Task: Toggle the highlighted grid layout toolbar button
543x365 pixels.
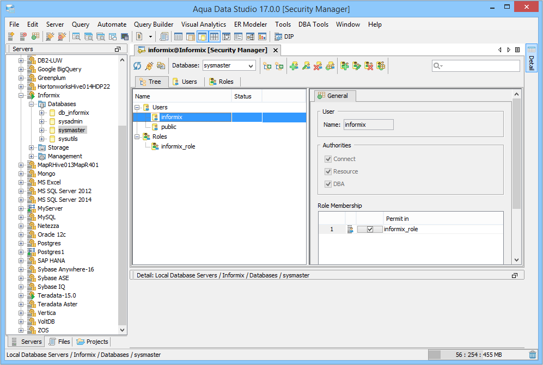Action: (x=215, y=36)
